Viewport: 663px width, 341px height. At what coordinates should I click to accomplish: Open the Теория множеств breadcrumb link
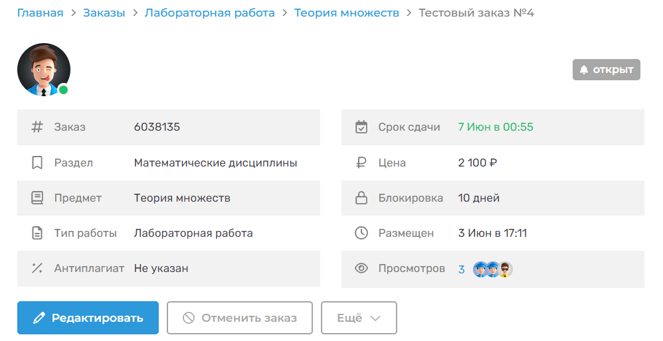[x=346, y=13]
